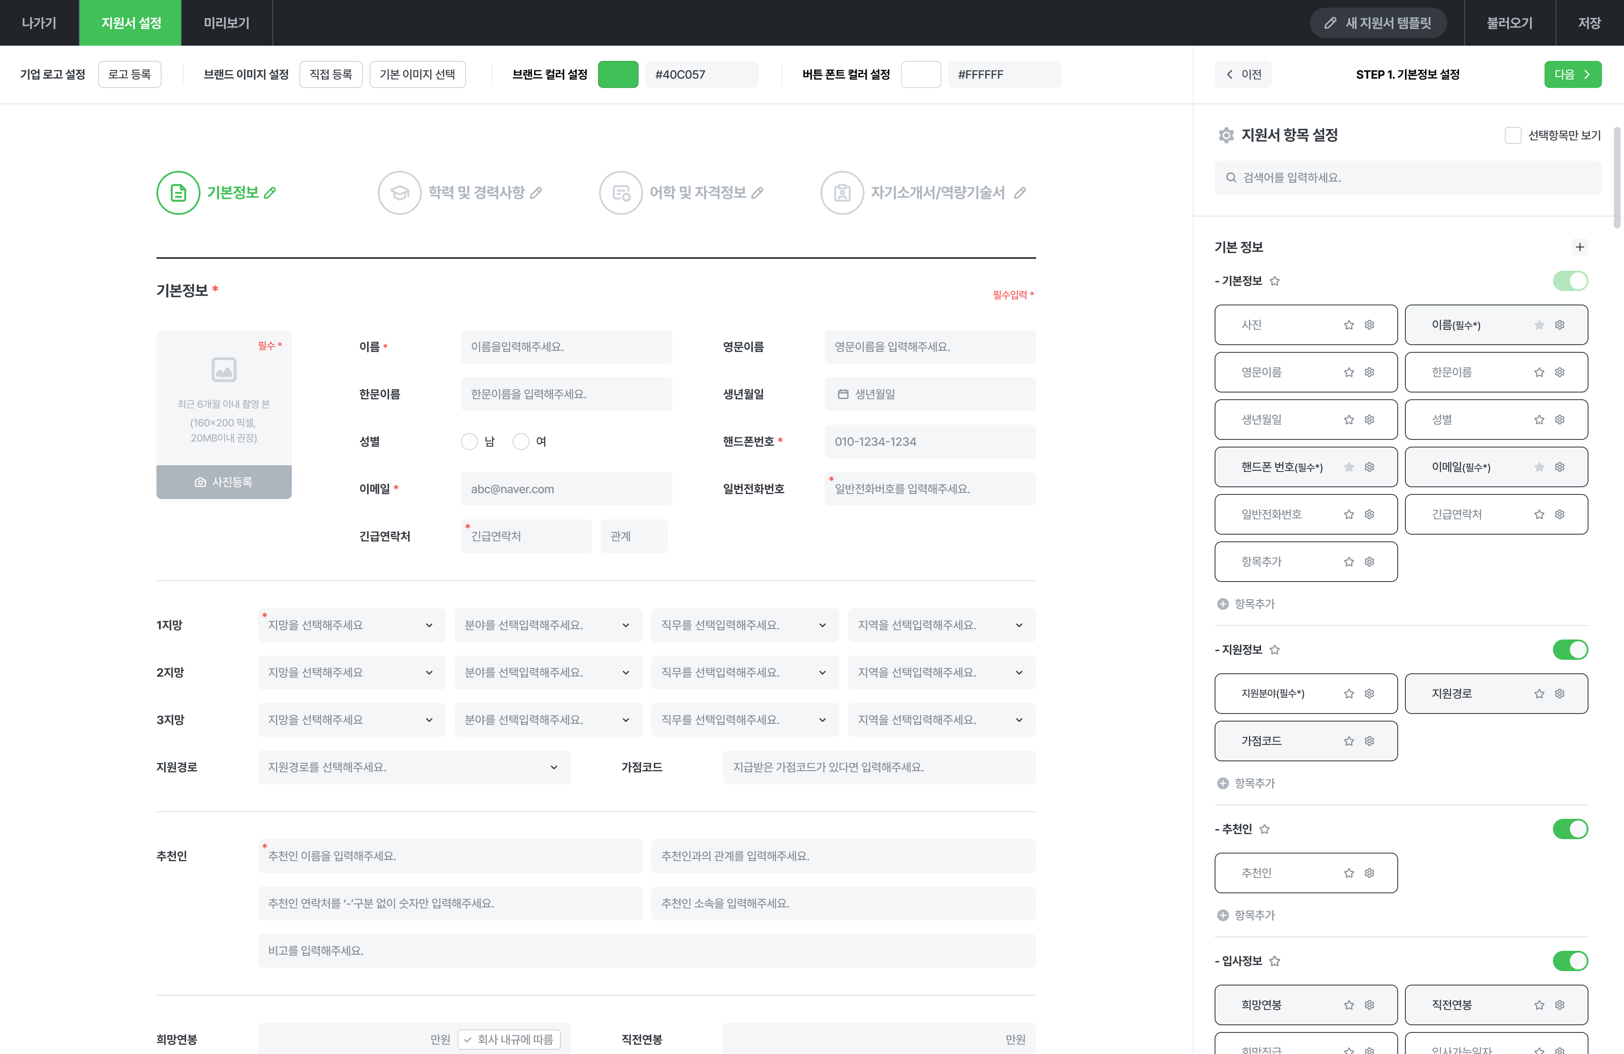Viewport: 1624px width, 1054px height.
Task: Click the 검색어를 입력하세요 search field
Action: (x=1407, y=177)
